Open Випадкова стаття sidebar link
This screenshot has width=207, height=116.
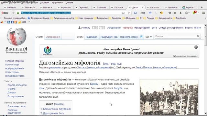point(15,76)
